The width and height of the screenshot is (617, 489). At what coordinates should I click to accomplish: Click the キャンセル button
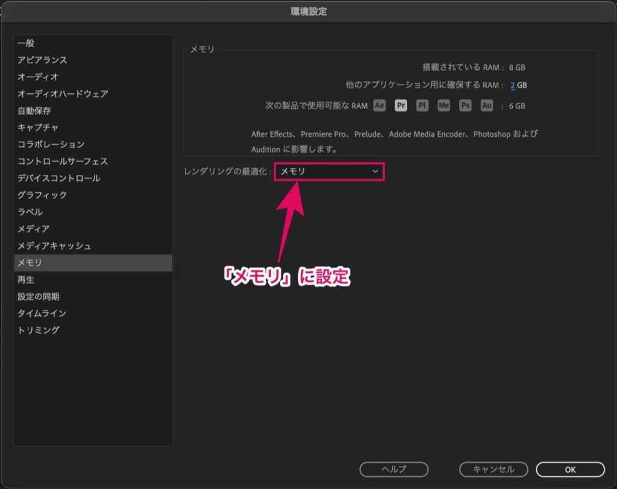click(493, 469)
